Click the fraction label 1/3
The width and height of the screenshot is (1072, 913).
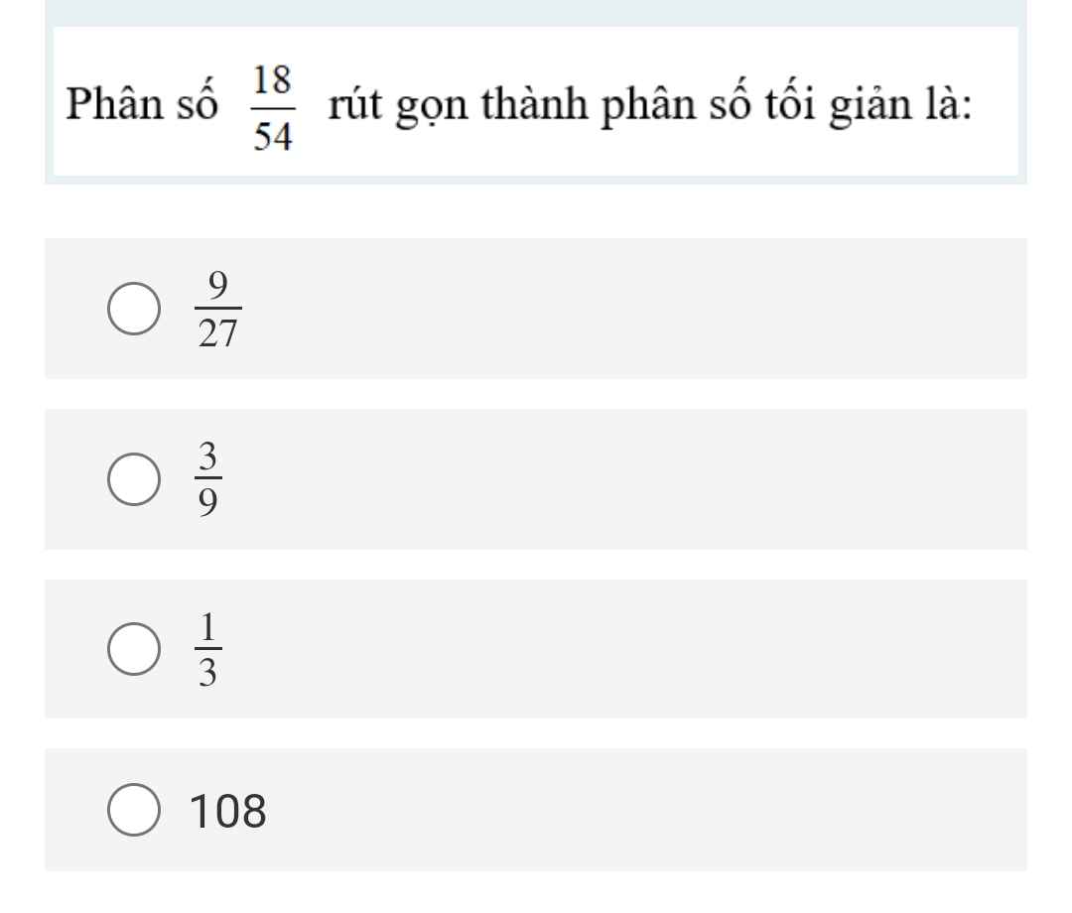coord(207,650)
